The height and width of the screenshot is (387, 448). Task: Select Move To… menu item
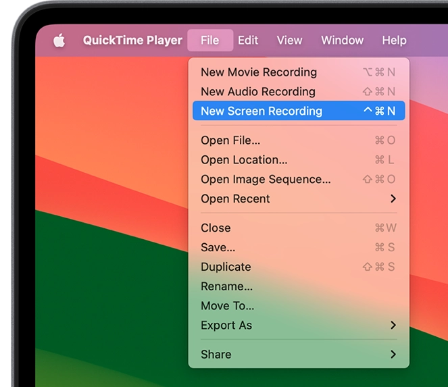pyautogui.click(x=299, y=305)
